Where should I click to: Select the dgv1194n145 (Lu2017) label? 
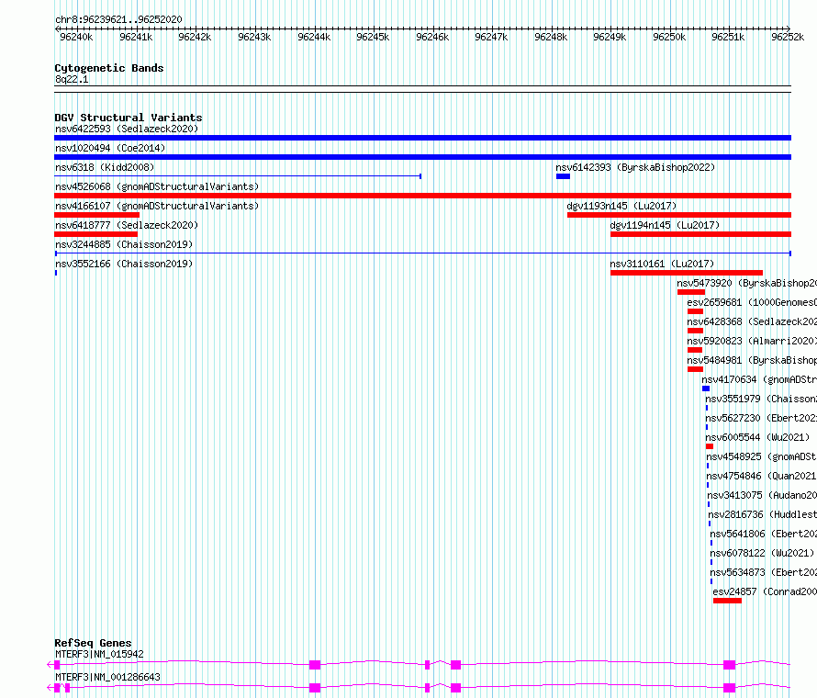pos(665,225)
